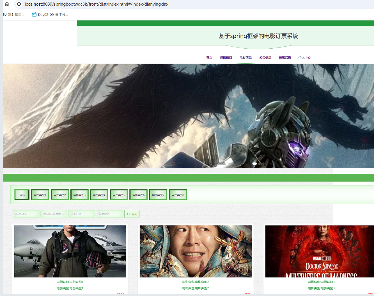Click the 最小价格 input field
Image resolution: width=374 pixels, height=296 pixels.
coord(82,214)
